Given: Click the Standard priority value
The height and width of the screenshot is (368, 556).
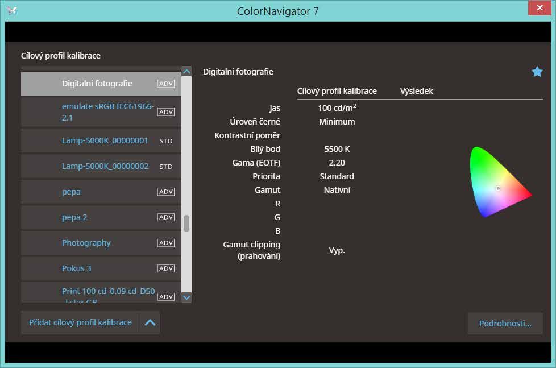Looking at the screenshot, I should [337, 176].
